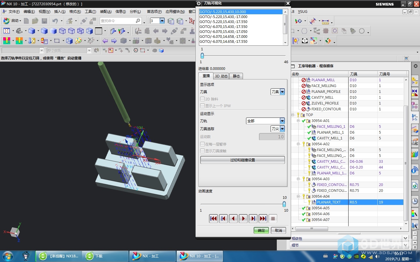Open the 工具(T) menu
This screenshot has width=420, height=262.
[x=90, y=12]
